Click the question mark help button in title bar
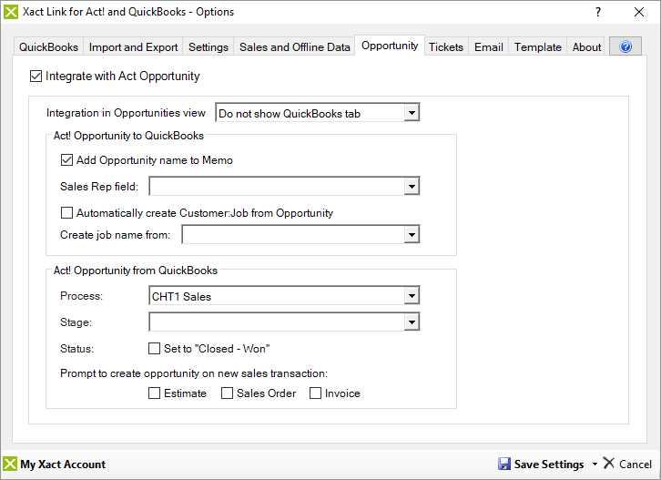 pyautogui.click(x=598, y=12)
